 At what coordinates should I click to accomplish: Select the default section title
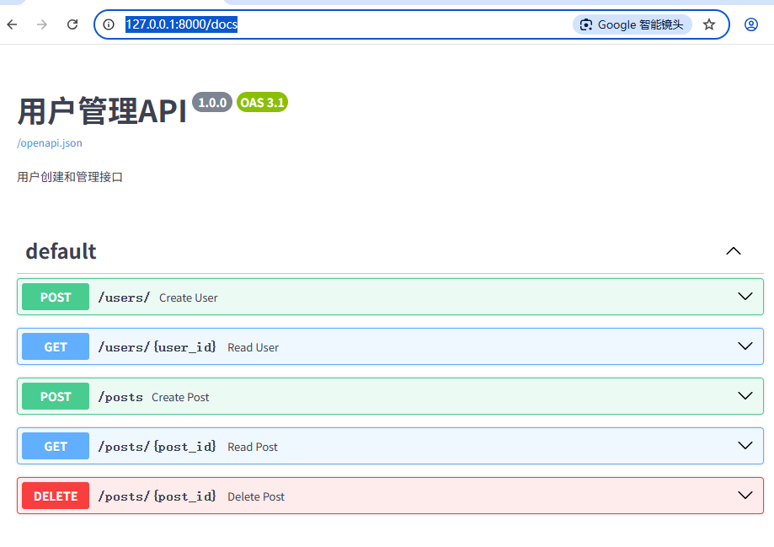(61, 250)
